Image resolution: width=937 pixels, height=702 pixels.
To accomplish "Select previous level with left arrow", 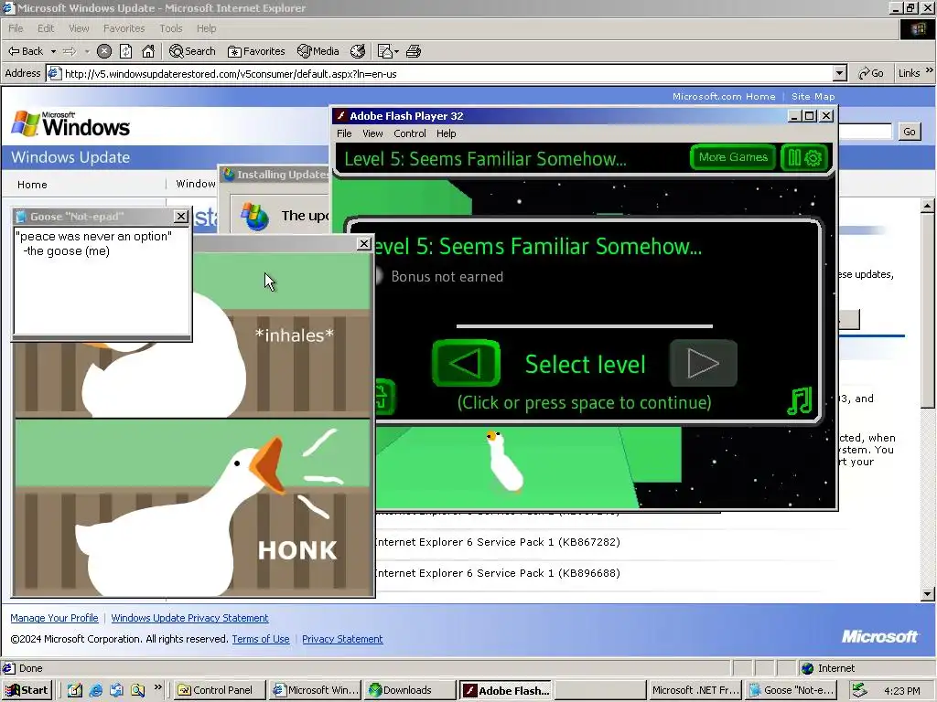I will [x=466, y=362].
